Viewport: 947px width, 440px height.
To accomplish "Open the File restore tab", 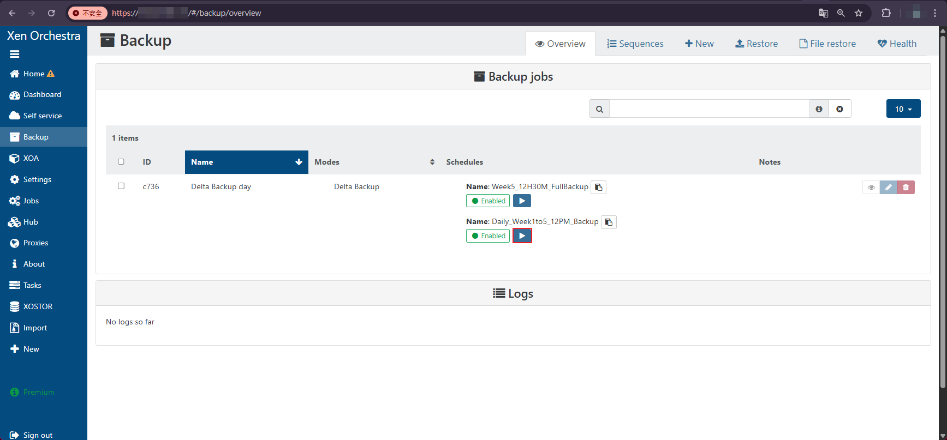I will pos(827,44).
